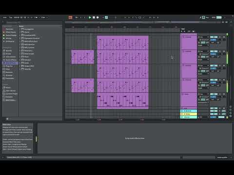234x175 pixels.
Task: Select the teal Master track header
Action: click(189, 117)
